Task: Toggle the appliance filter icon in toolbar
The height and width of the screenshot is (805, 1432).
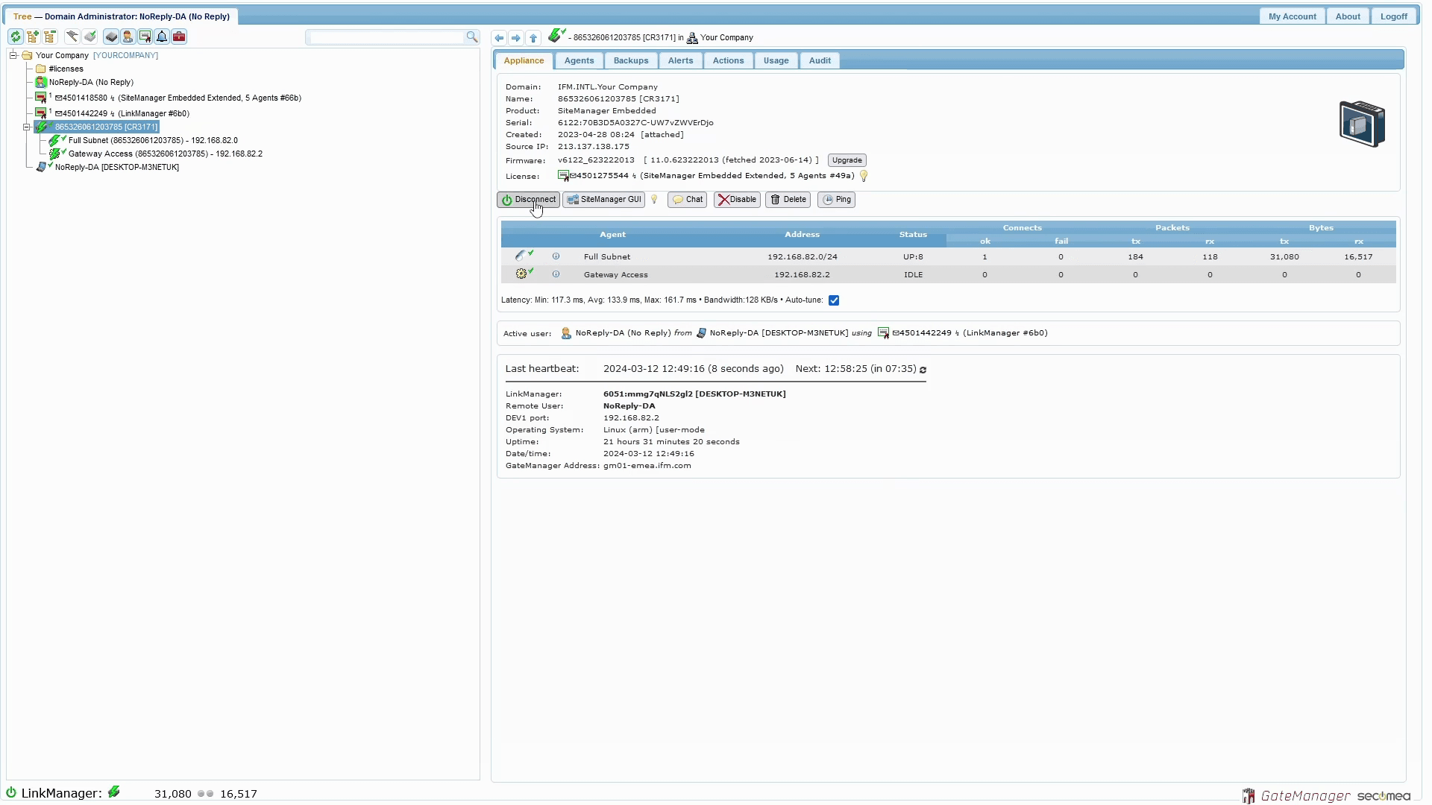Action: coord(111,37)
